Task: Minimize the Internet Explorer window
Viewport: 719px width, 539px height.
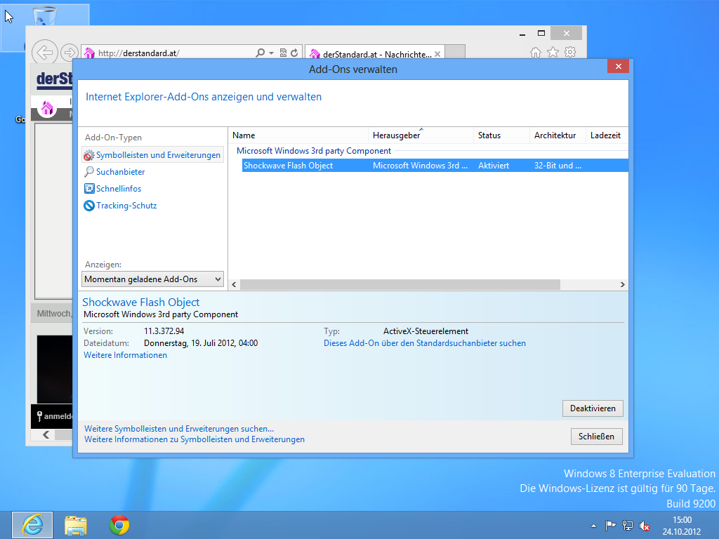Action: coord(522,34)
